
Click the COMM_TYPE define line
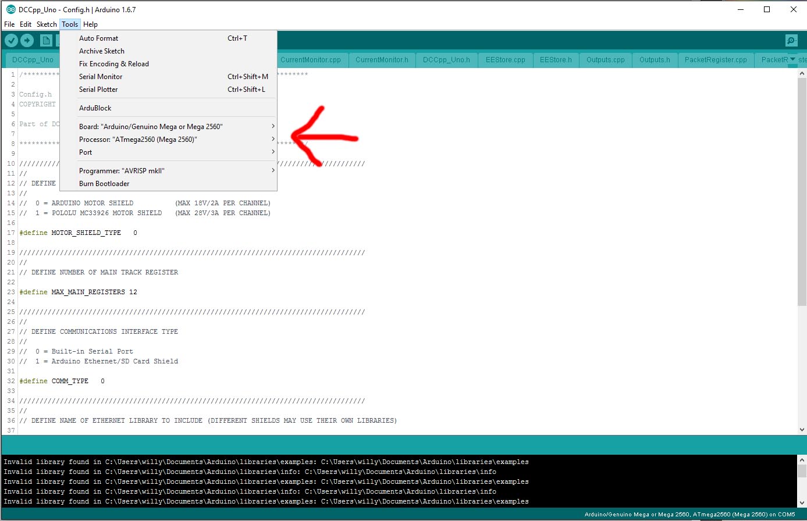[62, 381]
